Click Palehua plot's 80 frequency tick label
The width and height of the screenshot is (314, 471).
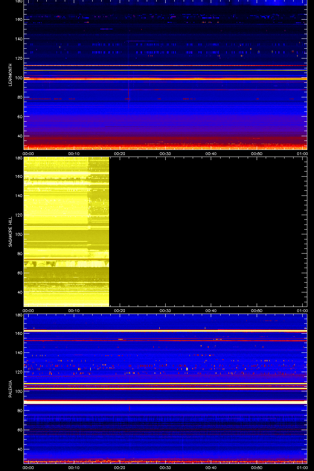19,411
